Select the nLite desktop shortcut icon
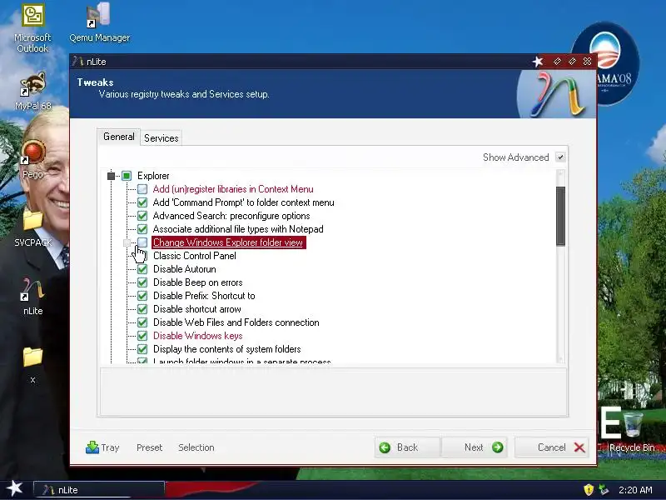This screenshot has height=500, width=666. point(32,289)
